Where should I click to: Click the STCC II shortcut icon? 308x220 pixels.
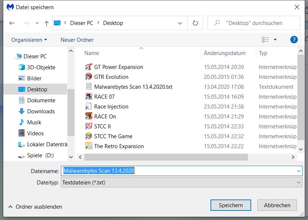point(89,126)
